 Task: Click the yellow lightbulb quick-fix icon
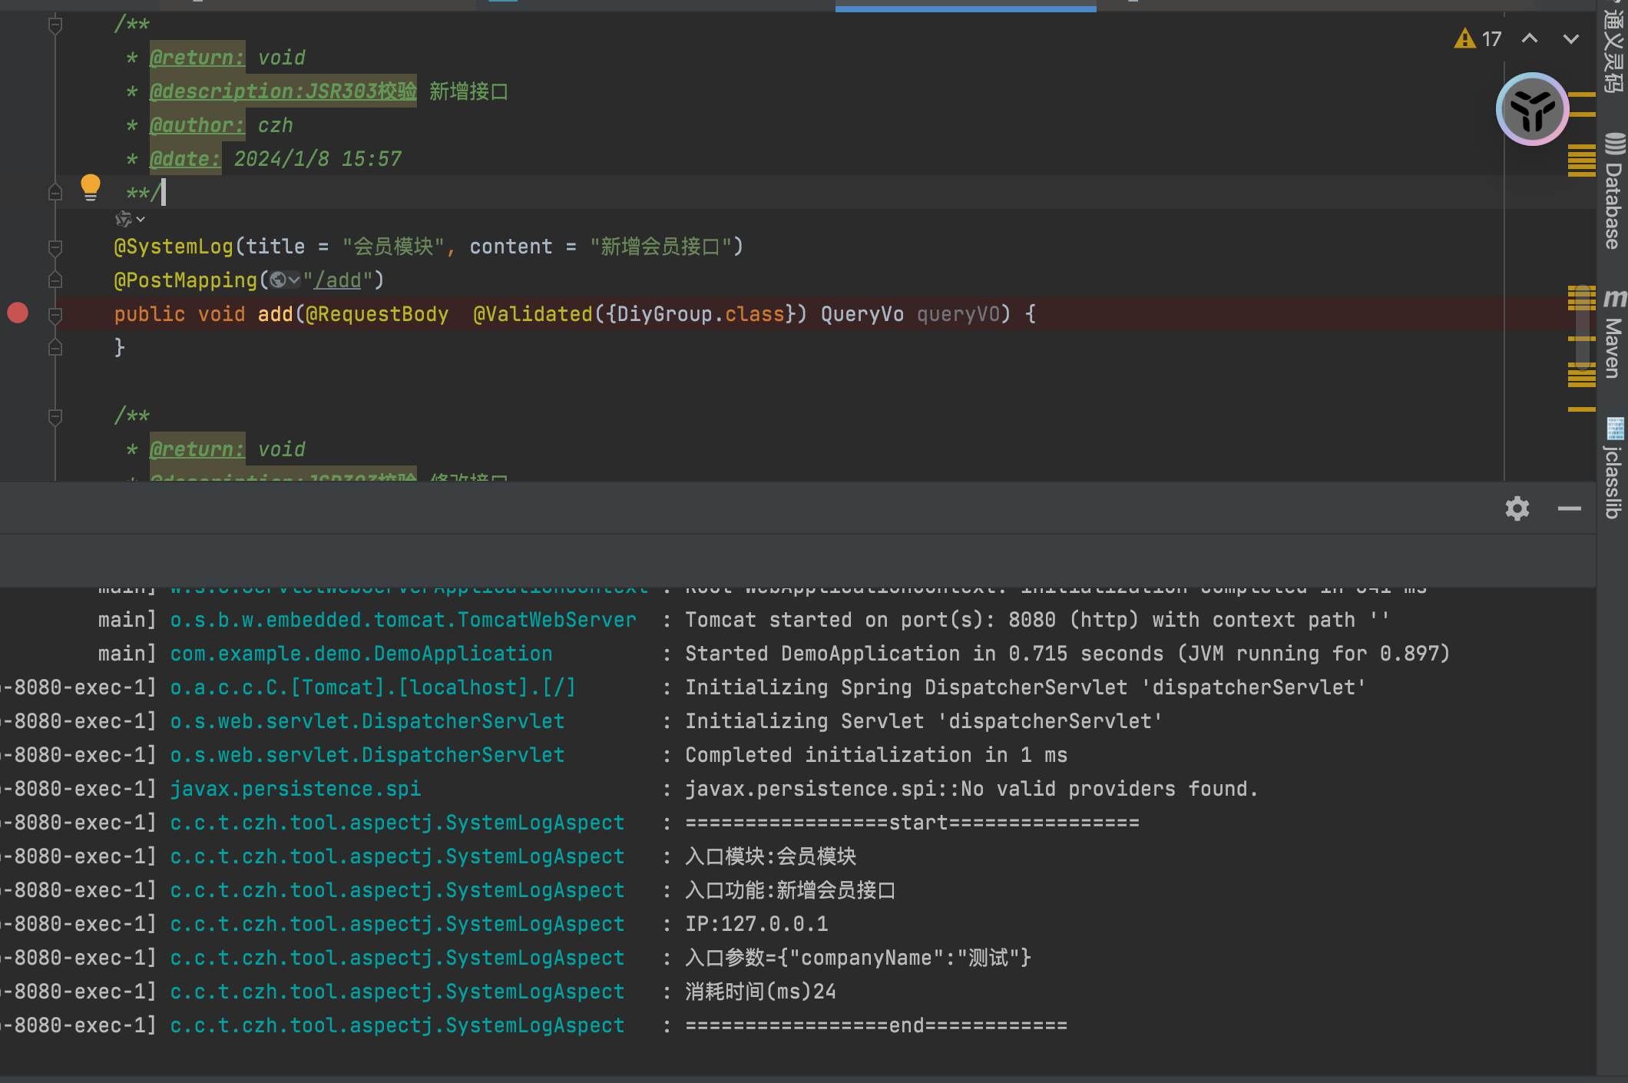click(91, 187)
